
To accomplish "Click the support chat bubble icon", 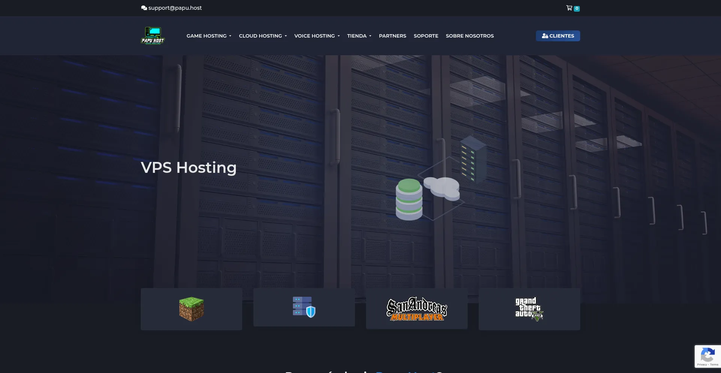I will [144, 8].
